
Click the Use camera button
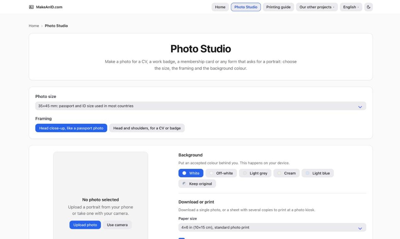117,225
